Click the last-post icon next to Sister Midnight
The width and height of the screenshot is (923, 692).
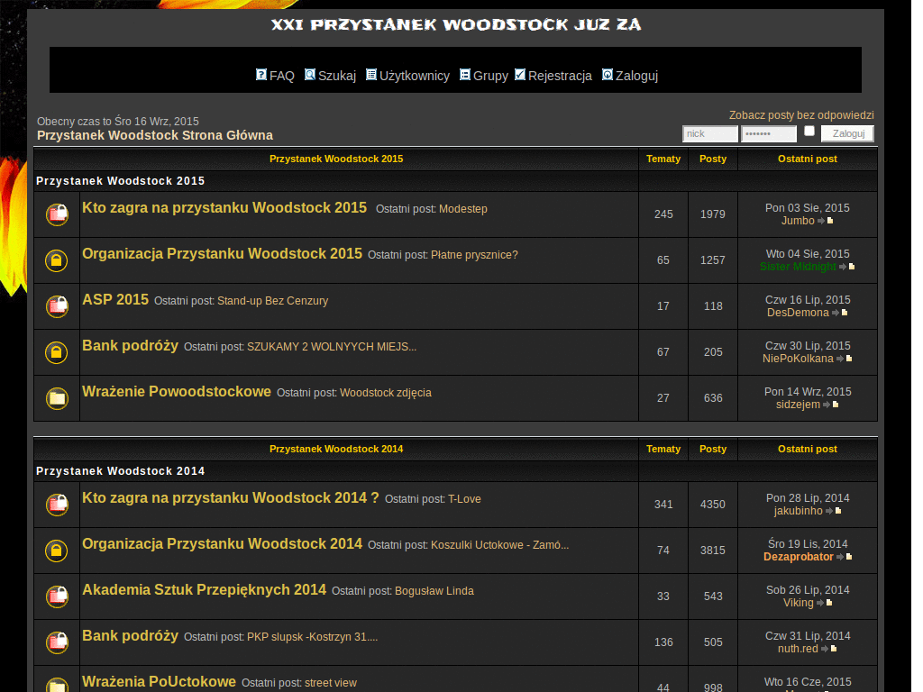(847, 267)
